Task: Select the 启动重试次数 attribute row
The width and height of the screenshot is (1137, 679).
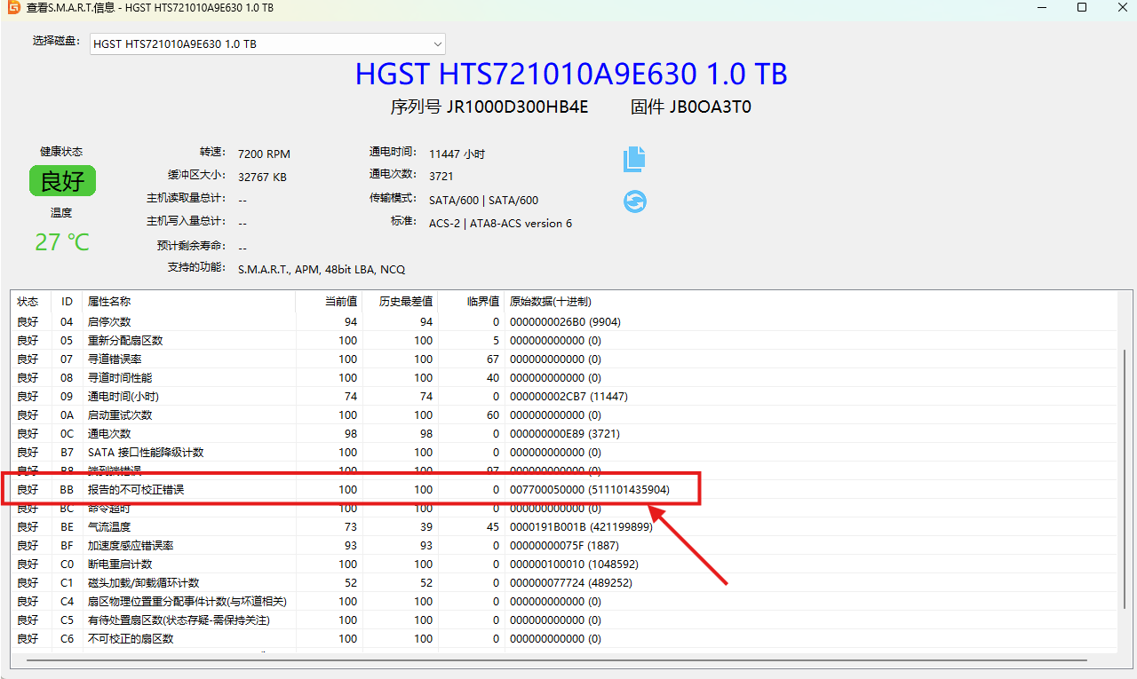Action: point(564,415)
